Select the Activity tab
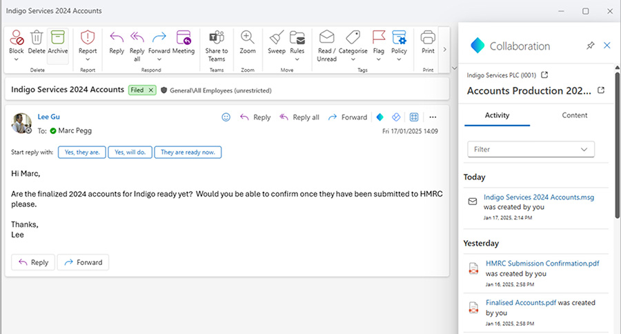 point(497,115)
